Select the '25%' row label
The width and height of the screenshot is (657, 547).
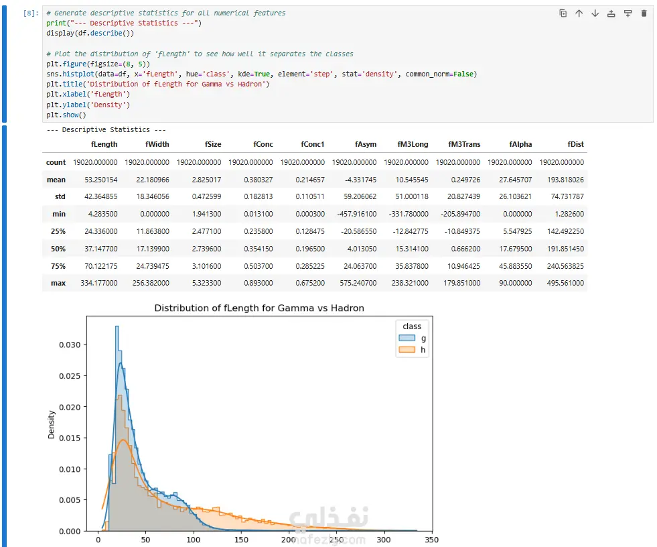coord(58,231)
